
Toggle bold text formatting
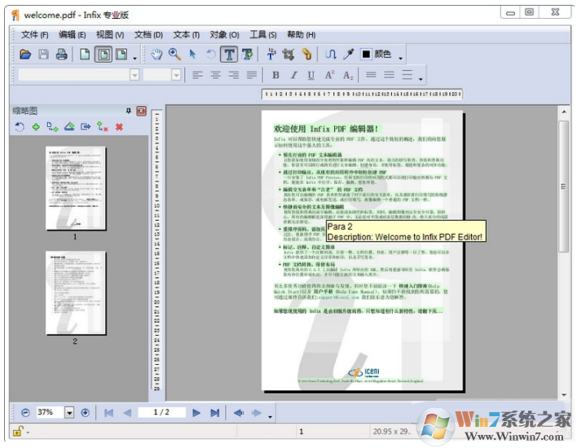point(275,75)
